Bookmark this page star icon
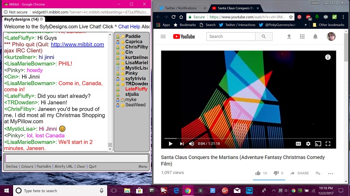The height and width of the screenshot is (196, 350). tap(291, 17)
